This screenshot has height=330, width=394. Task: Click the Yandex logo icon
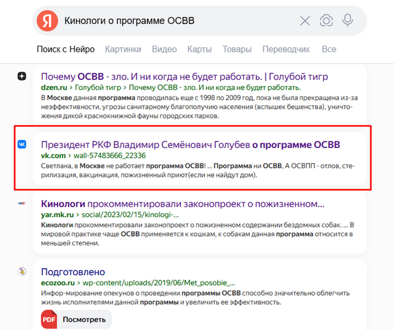pos(48,21)
